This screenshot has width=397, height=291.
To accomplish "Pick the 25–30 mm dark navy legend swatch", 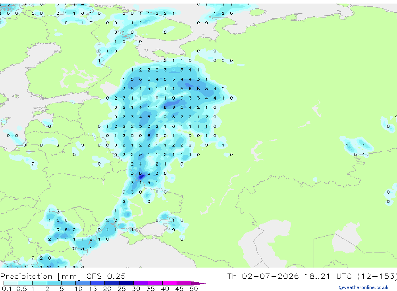I will [126, 283].
